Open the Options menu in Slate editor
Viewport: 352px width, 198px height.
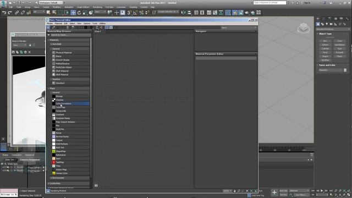click(87, 23)
